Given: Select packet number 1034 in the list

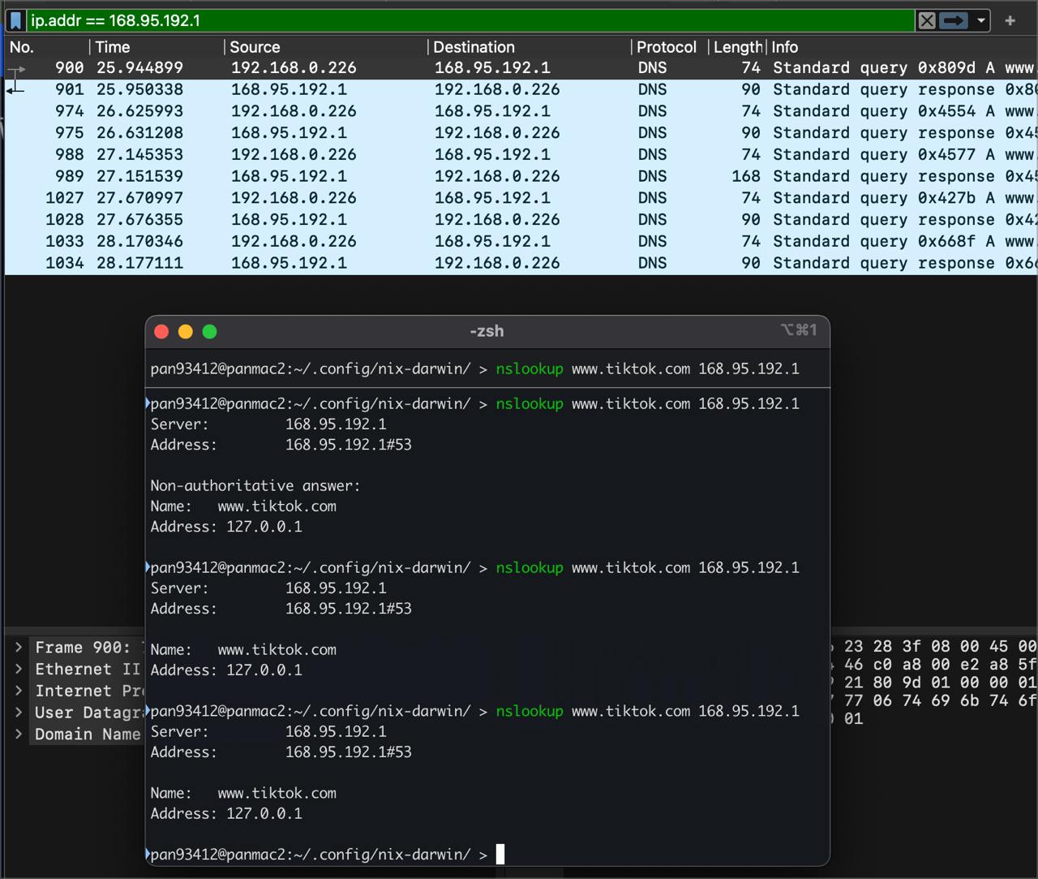Looking at the screenshot, I should (405, 263).
